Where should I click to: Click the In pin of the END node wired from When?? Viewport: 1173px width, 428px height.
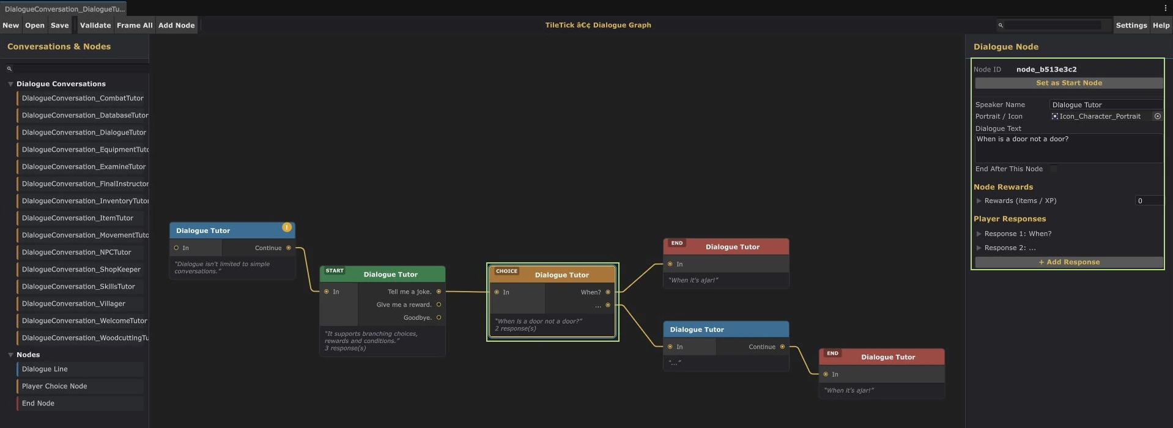click(670, 264)
